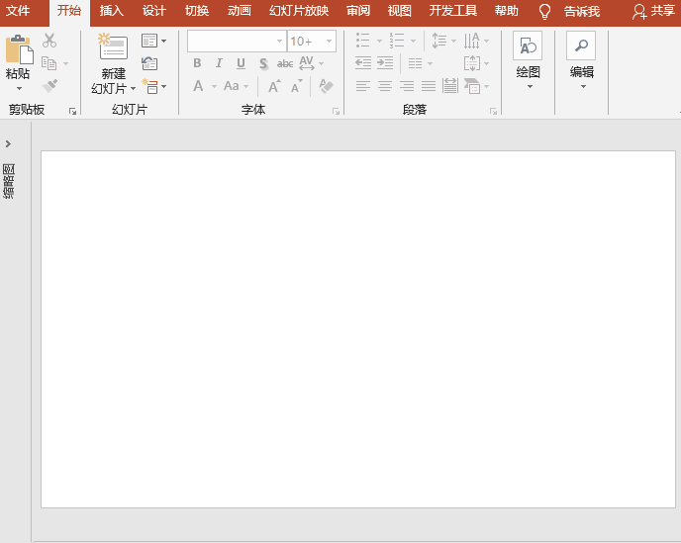Switch to the 动画 Animations tab
The width and height of the screenshot is (681, 543).
point(240,11)
